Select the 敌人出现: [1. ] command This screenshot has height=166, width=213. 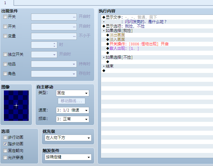point(157,48)
